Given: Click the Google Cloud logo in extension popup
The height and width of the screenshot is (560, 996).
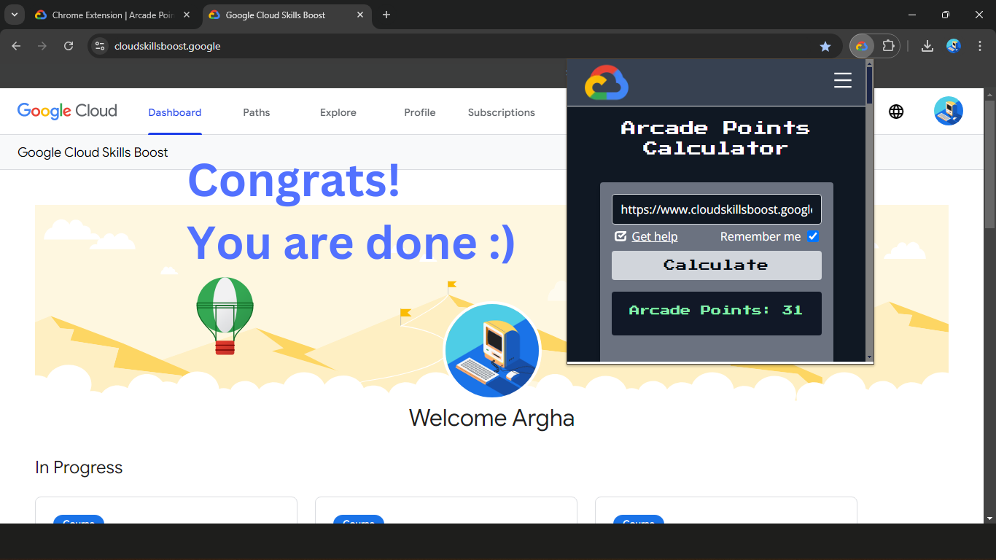Looking at the screenshot, I should coord(607,82).
